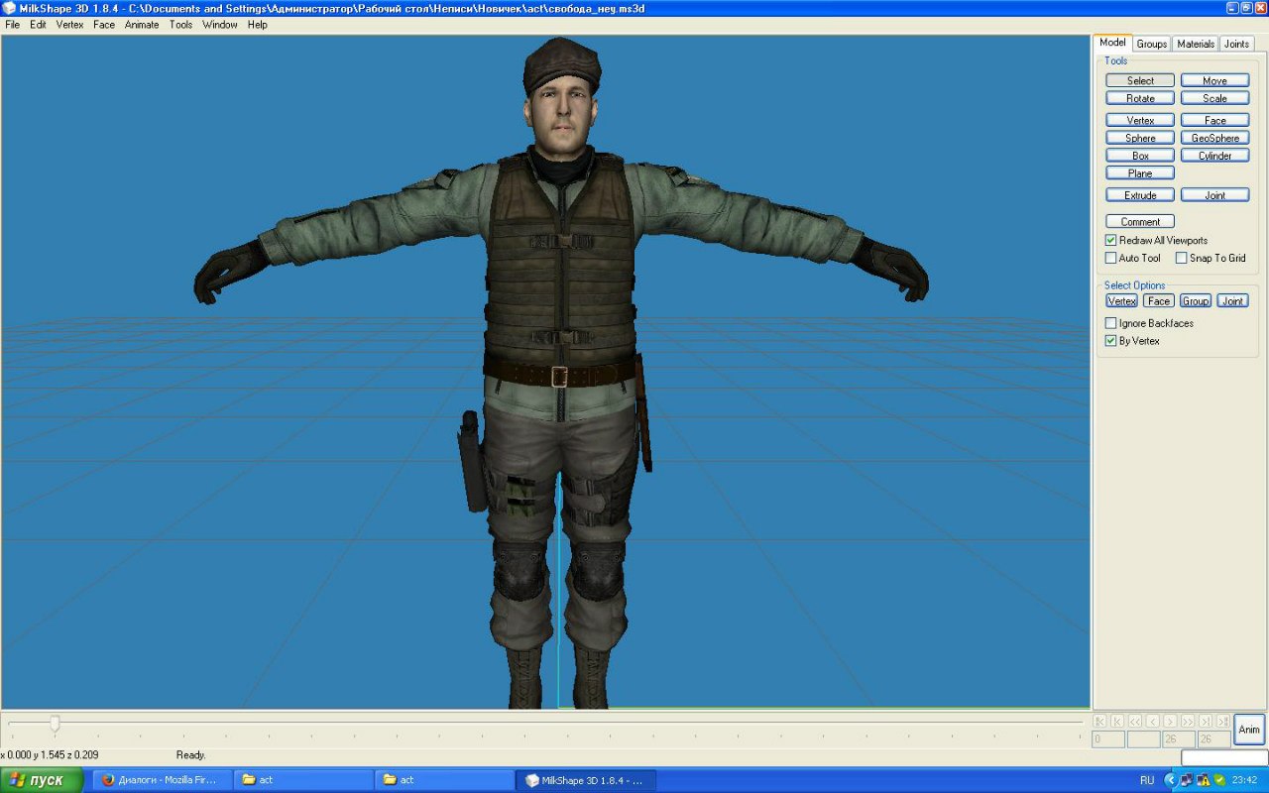
Task: Open the Window menu
Action: click(x=220, y=25)
